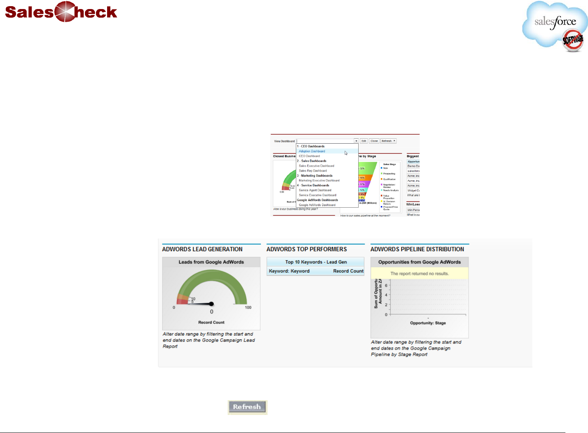Image resolution: width=588 pixels, height=433 pixels.
Task: Click the Prospecting green legend swatch
Action: 382,174
